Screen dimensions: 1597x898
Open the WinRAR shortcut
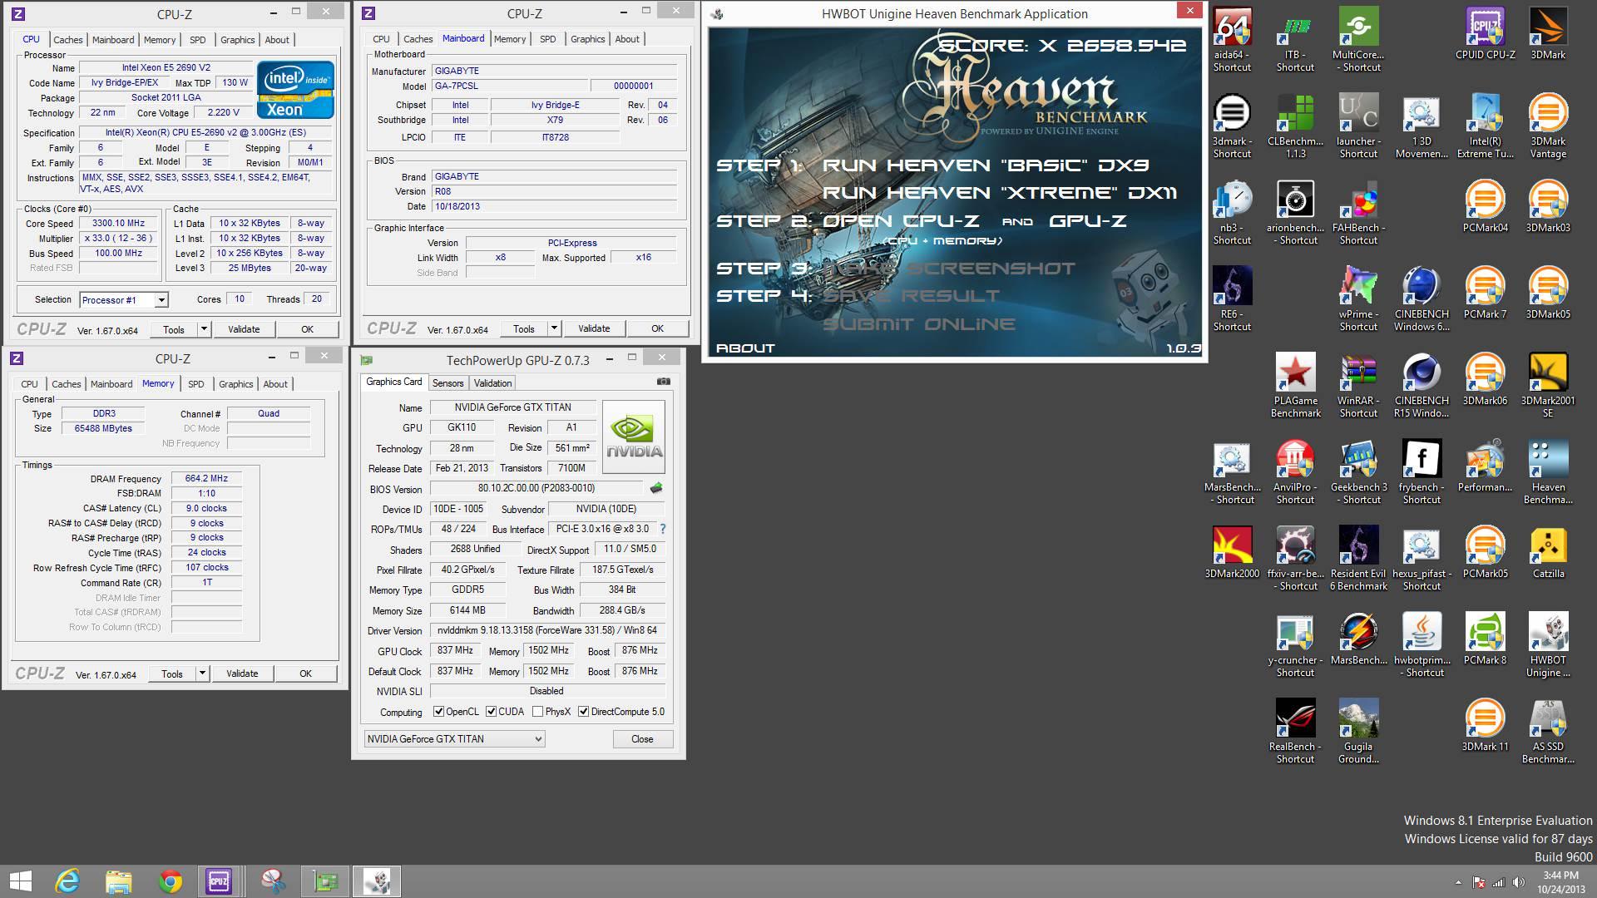coord(1358,386)
